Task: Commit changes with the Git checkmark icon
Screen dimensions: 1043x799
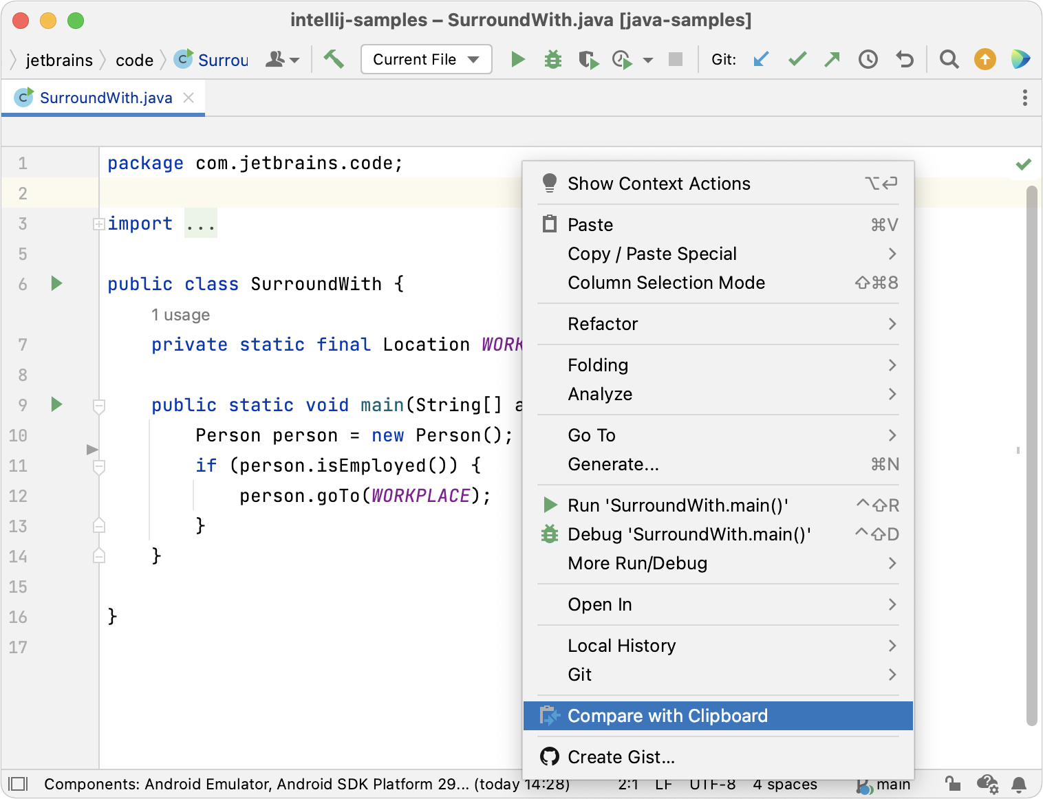Action: 797,60
